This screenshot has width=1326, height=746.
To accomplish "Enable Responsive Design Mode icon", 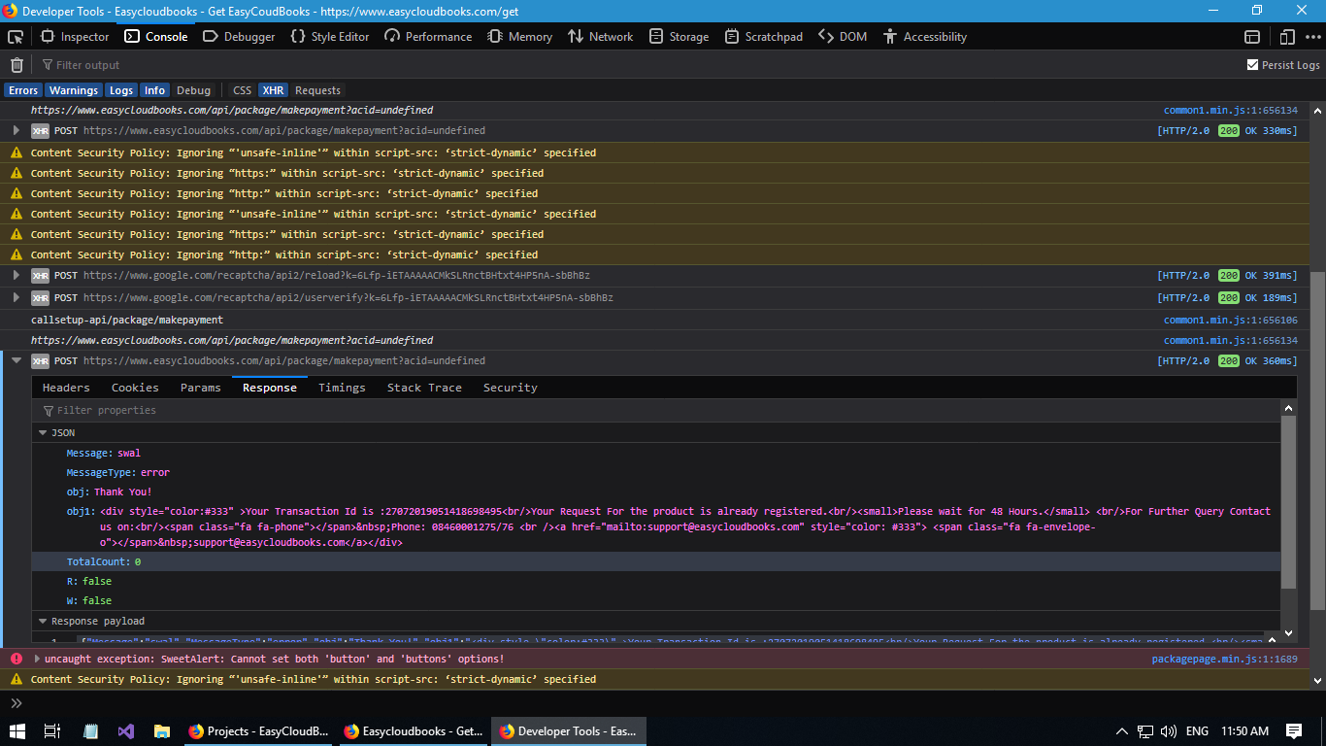I will click(1287, 37).
